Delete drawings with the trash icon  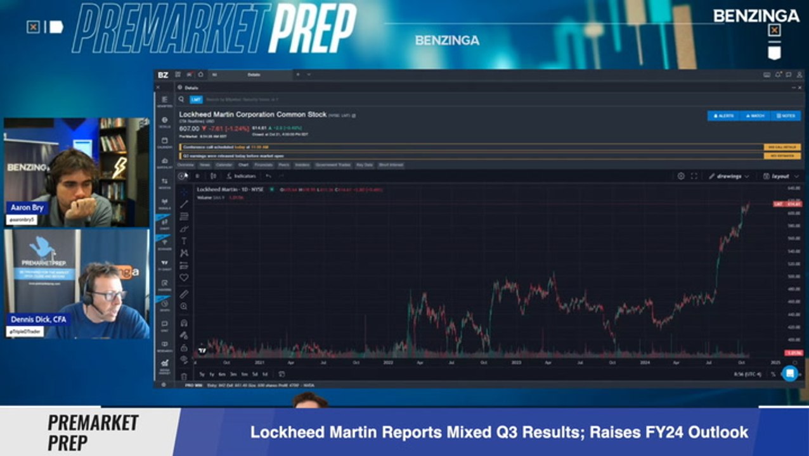coord(184,376)
